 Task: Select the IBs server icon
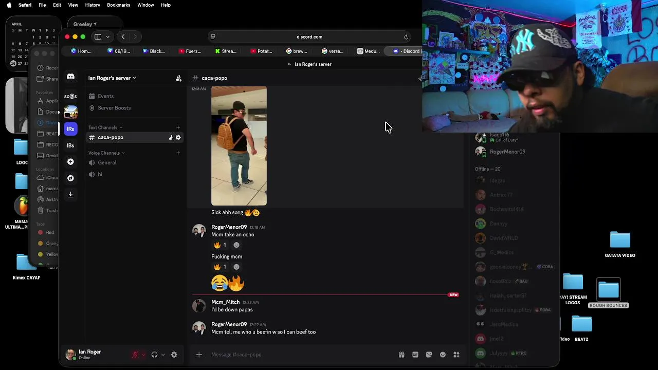coord(70,145)
